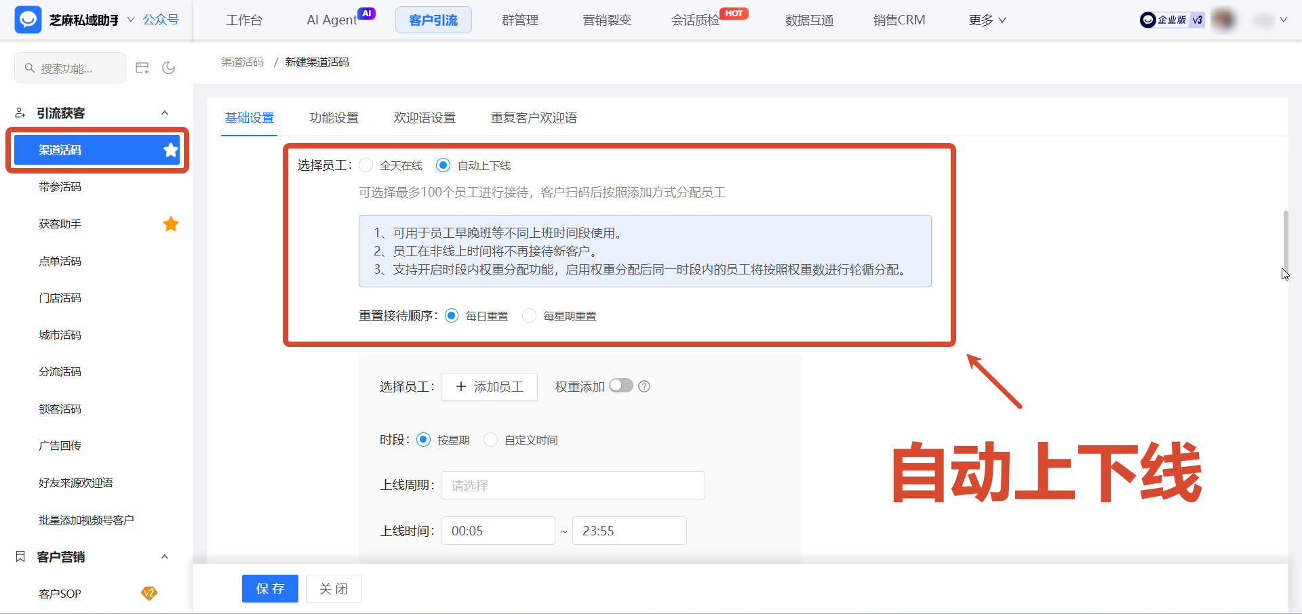Click the help question mark beside 权重添加

(x=644, y=386)
